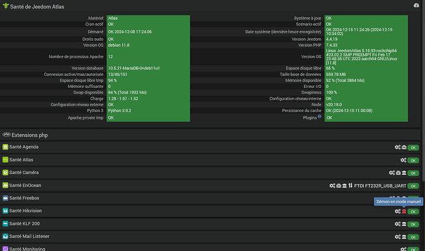This screenshot has width=425, height=251.
Task: Select the Python 3.9.2 value
Action: click(119, 111)
